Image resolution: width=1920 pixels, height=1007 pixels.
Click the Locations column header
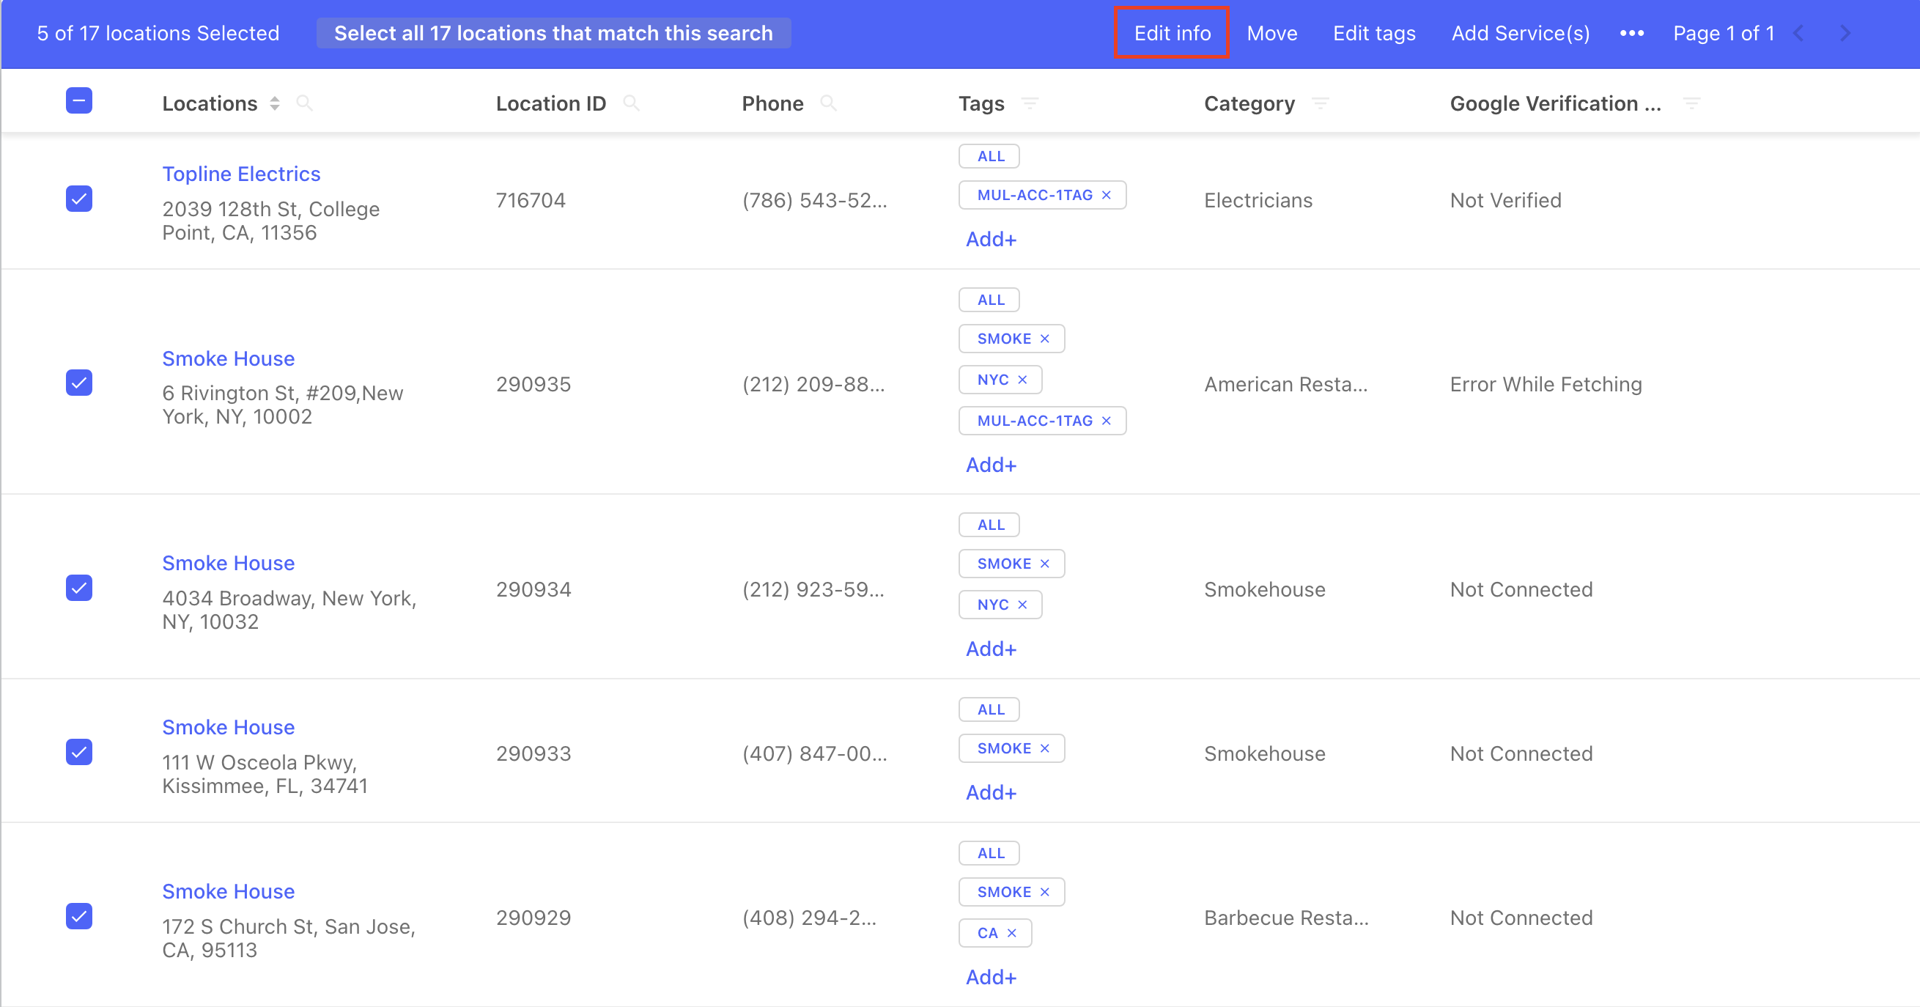click(x=210, y=103)
